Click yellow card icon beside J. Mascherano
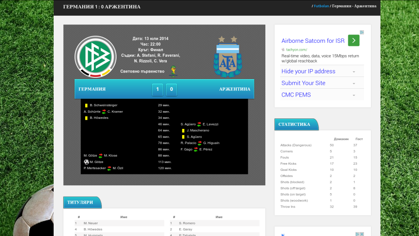Image resolution: width=419 pixels, height=236 pixels. (x=183, y=131)
